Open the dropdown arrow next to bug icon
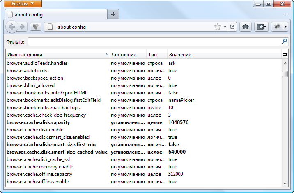Screen dimensions: 294x193 pyautogui.click(x=285, y=27)
